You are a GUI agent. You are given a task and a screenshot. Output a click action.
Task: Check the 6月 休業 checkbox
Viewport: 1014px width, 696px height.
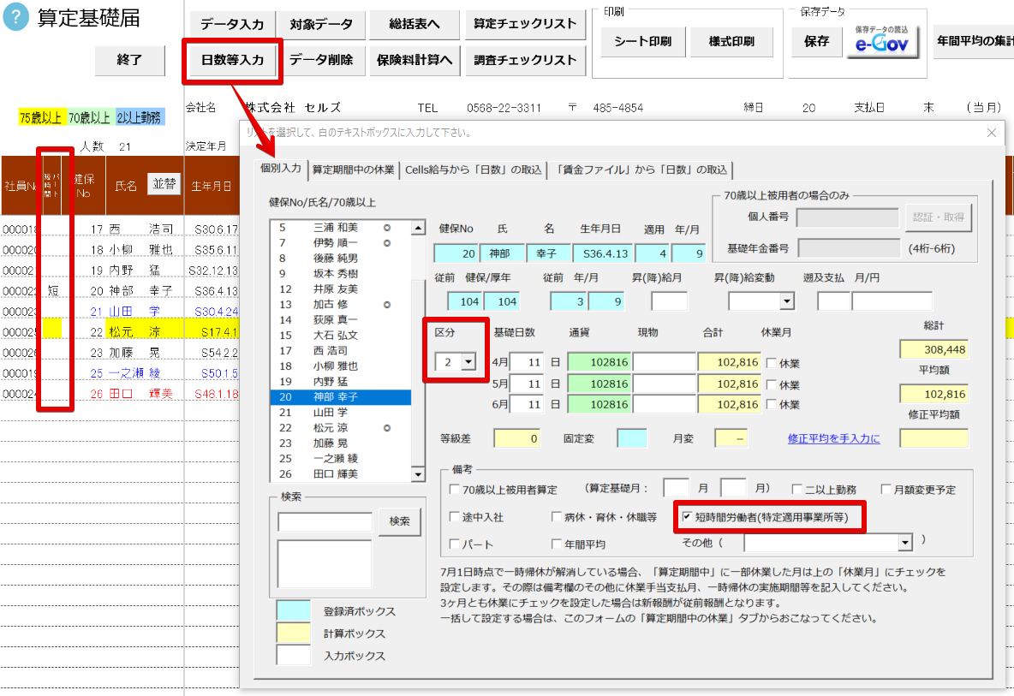[x=772, y=405]
